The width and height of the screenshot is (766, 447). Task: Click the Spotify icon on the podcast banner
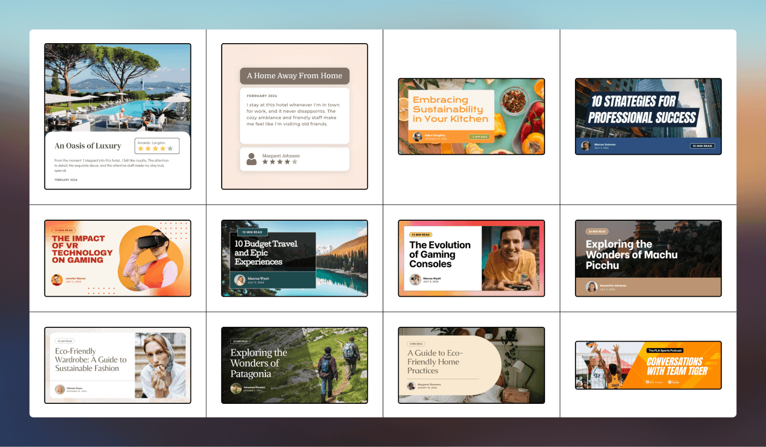click(671, 383)
